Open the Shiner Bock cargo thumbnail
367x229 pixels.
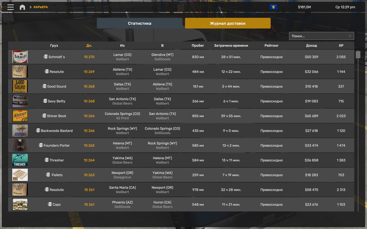point(20,116)
